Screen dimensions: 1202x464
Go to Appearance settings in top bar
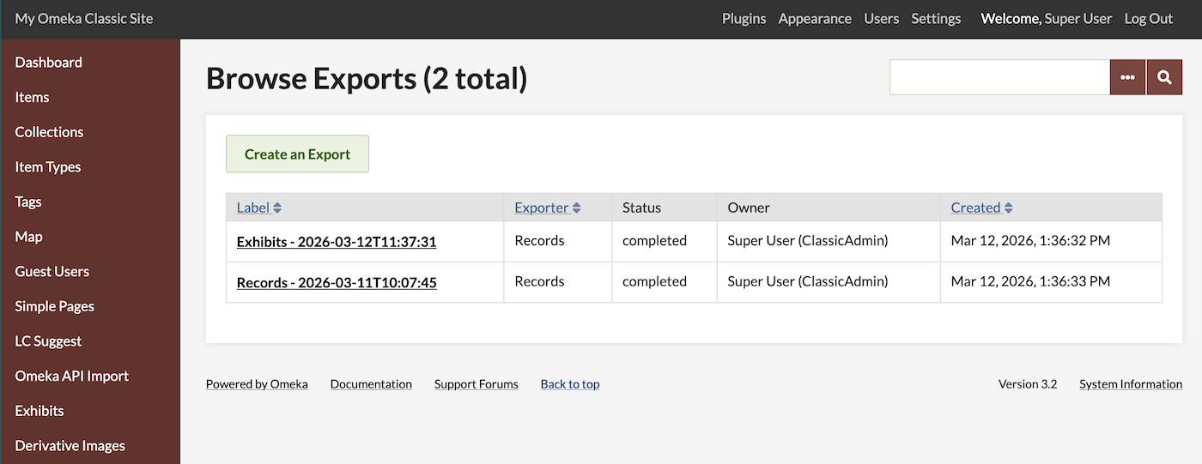click(815, 19)
